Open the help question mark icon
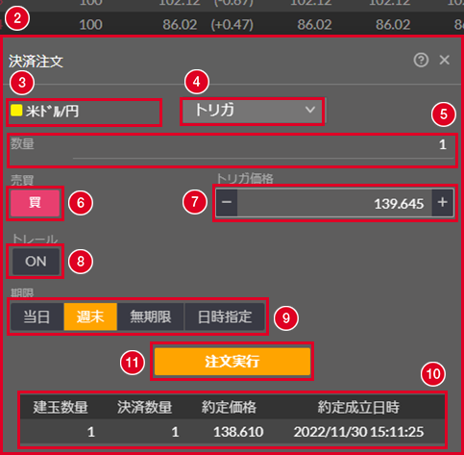464x455 pixels. [421, 60]
